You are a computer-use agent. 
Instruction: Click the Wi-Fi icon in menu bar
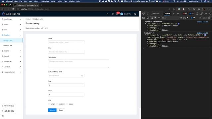click(x=175, y=1)
